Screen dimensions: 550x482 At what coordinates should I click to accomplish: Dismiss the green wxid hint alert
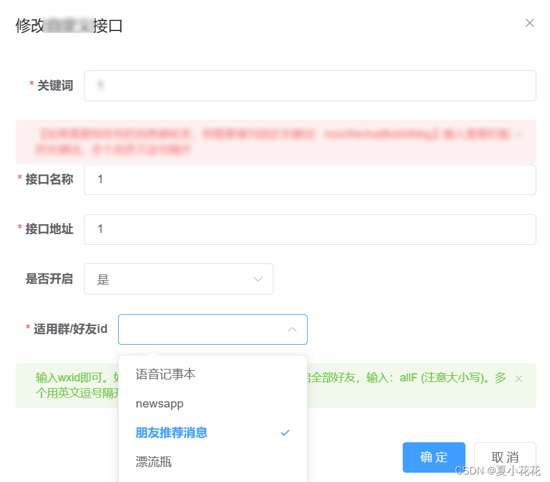pyautogui.click(x=519, y=379)
